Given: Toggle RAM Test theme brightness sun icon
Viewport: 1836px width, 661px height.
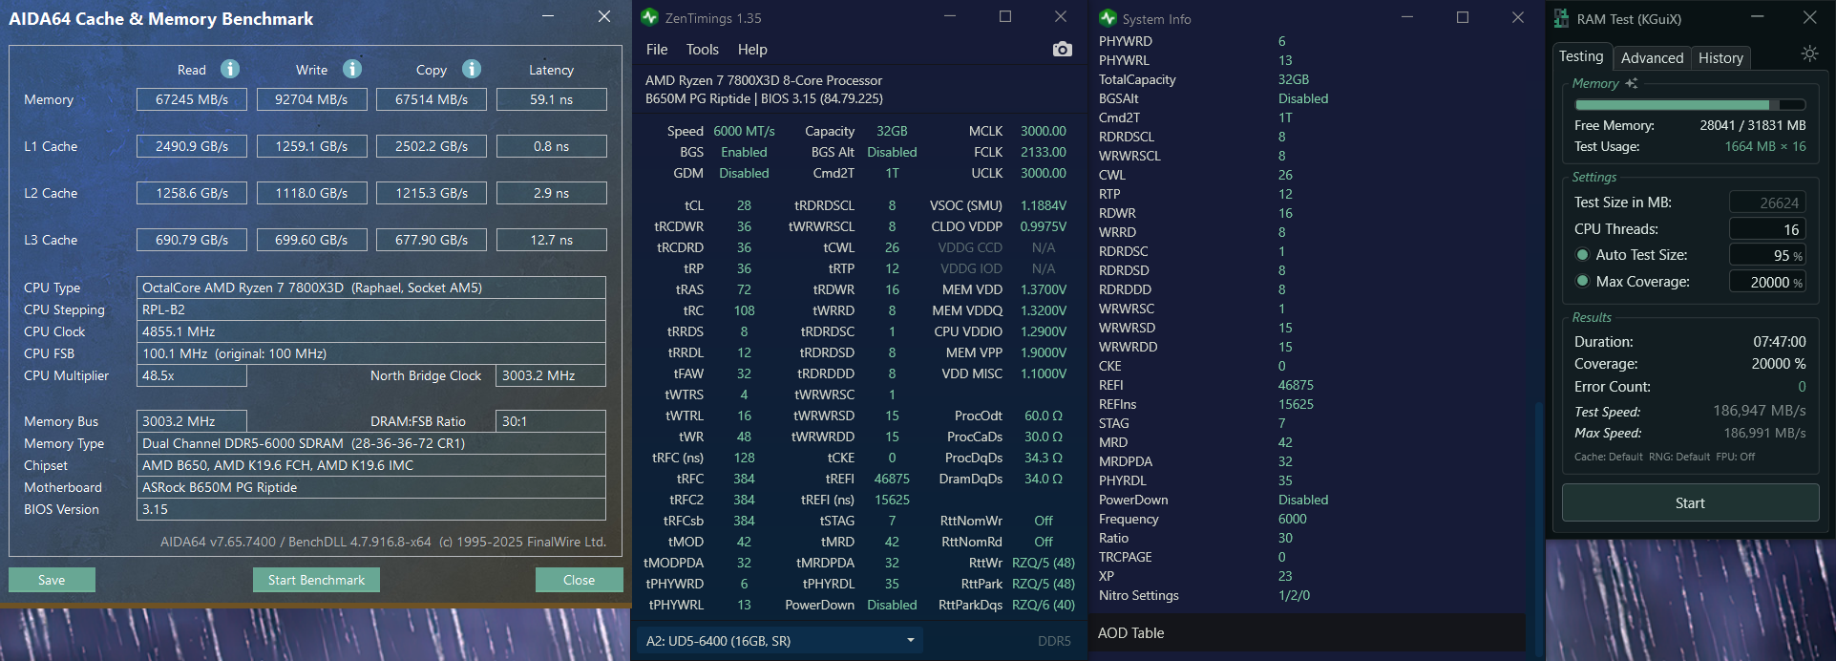Looking at the screenshot, I should coord(1809,53).
